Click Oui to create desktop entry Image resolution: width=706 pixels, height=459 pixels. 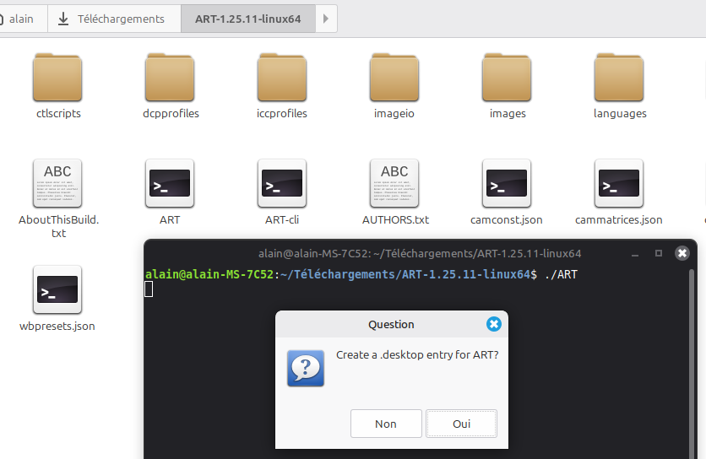point(461,424)
